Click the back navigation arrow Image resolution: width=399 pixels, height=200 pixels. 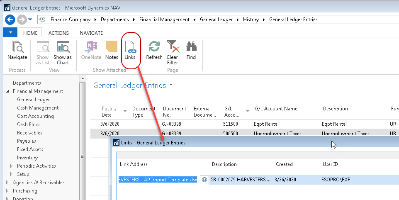click(x=10, y=20)
